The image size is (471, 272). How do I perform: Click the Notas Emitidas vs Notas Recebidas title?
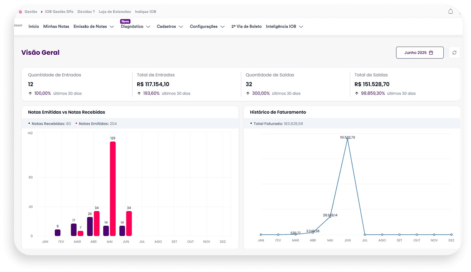(67, 112)
